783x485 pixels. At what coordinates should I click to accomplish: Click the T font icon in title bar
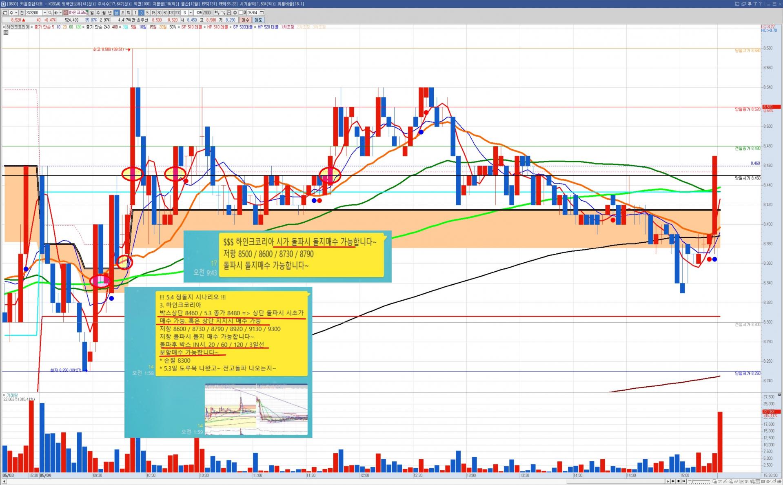(x=755, y=4)
